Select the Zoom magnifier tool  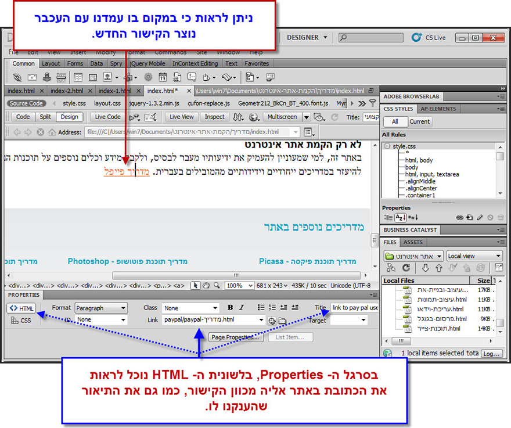pyautogui.click(x=217, y=286)
